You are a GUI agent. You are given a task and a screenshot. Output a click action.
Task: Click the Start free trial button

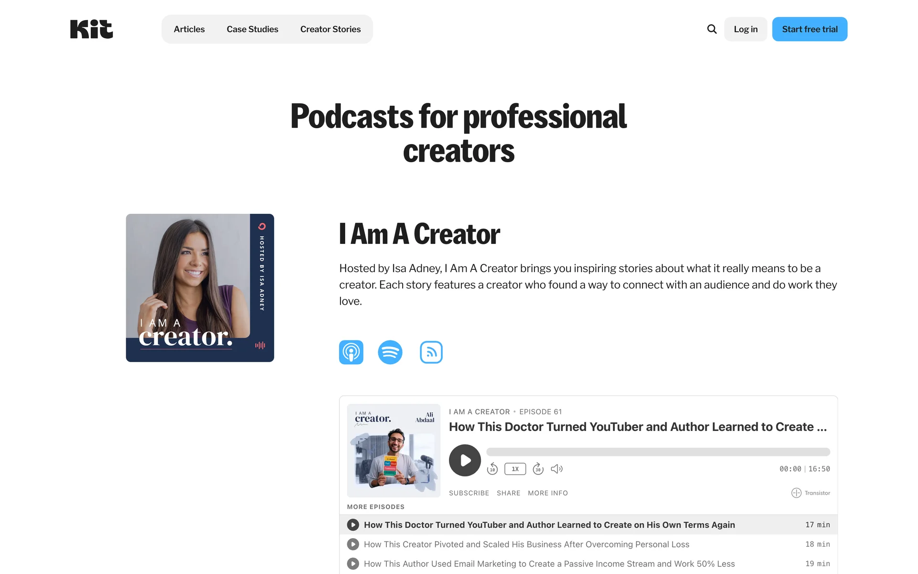(809, 29)
